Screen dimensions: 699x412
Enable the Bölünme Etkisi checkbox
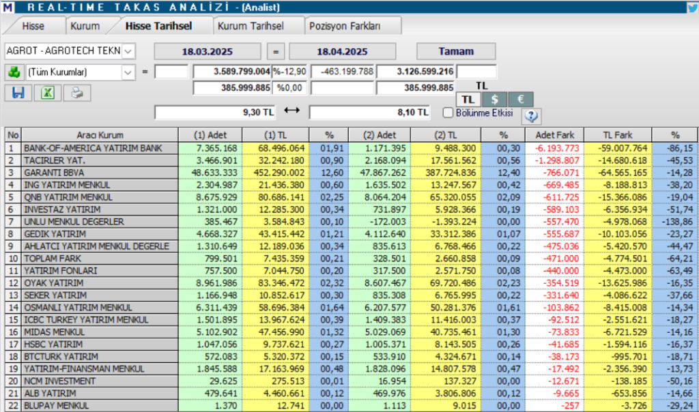(448, 113)
